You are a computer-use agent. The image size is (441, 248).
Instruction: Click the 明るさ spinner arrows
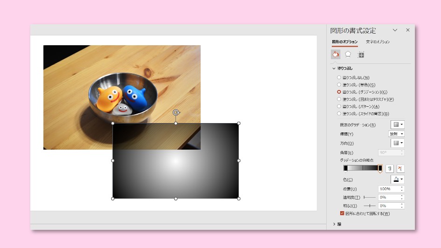pyautogui.click(x=402, y=206)
